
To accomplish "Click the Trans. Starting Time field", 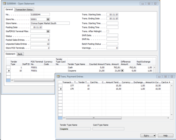I will click(x=112, y=23).
